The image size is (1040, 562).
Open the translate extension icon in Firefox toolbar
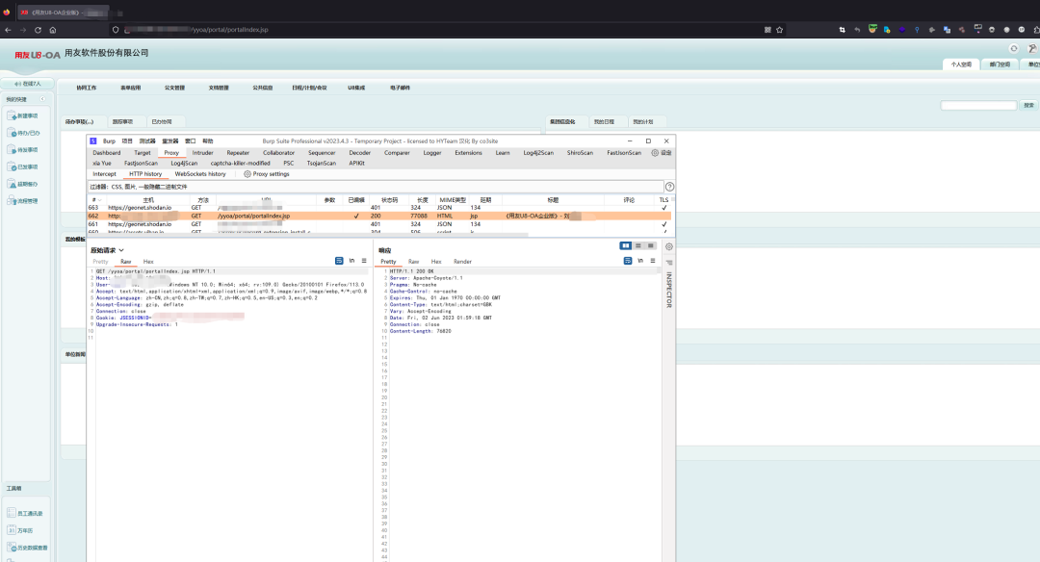click(x=947, y=30)
